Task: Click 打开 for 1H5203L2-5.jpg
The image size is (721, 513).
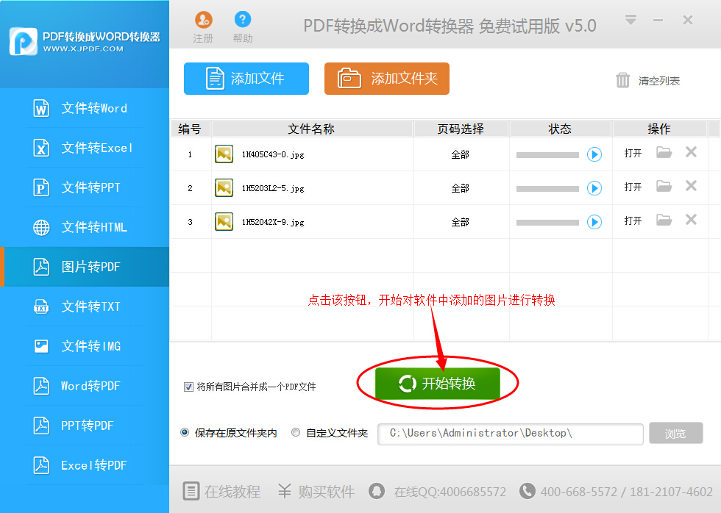Action: 633,187
